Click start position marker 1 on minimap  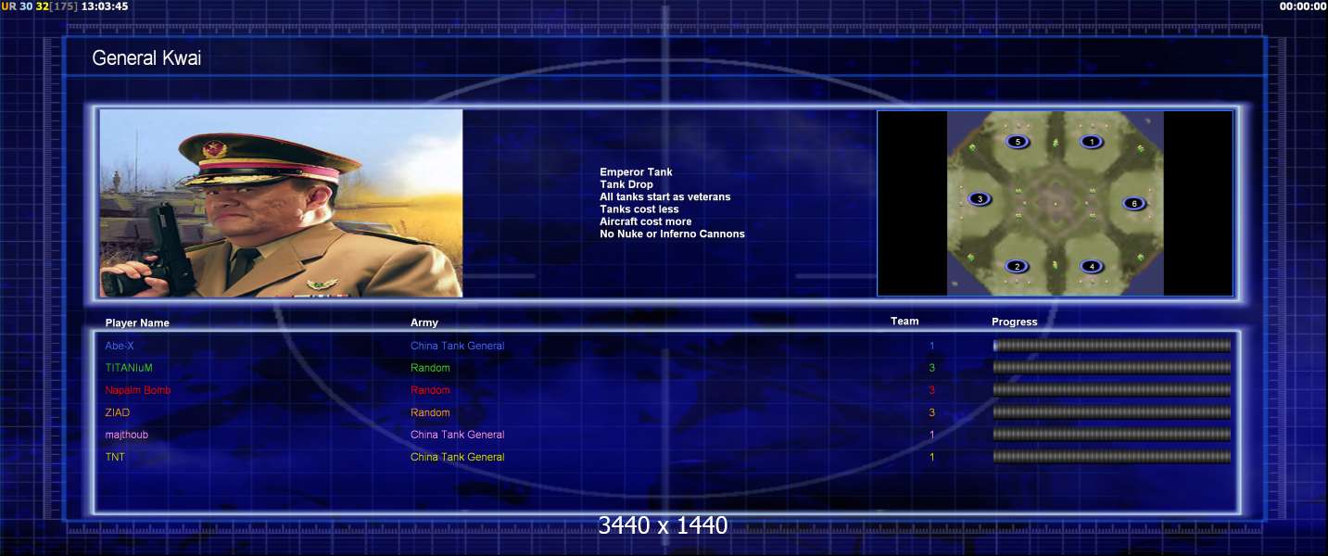click(x=1092, y=142)
